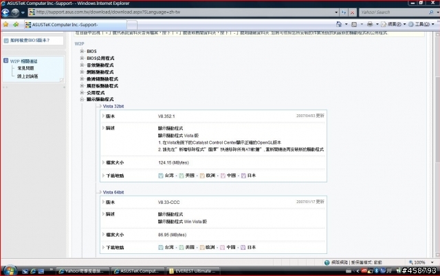
Task: Expand the BIOS tree node
Action: (82, 51)
